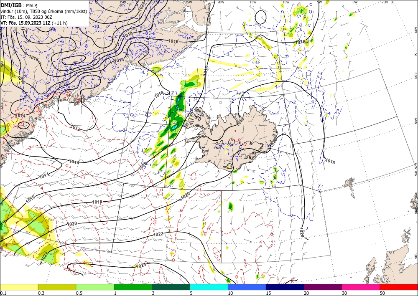This screenshot has width=418, height=296.
Task: Click the '20W' longitude label at top
Action: click(221, 2)
